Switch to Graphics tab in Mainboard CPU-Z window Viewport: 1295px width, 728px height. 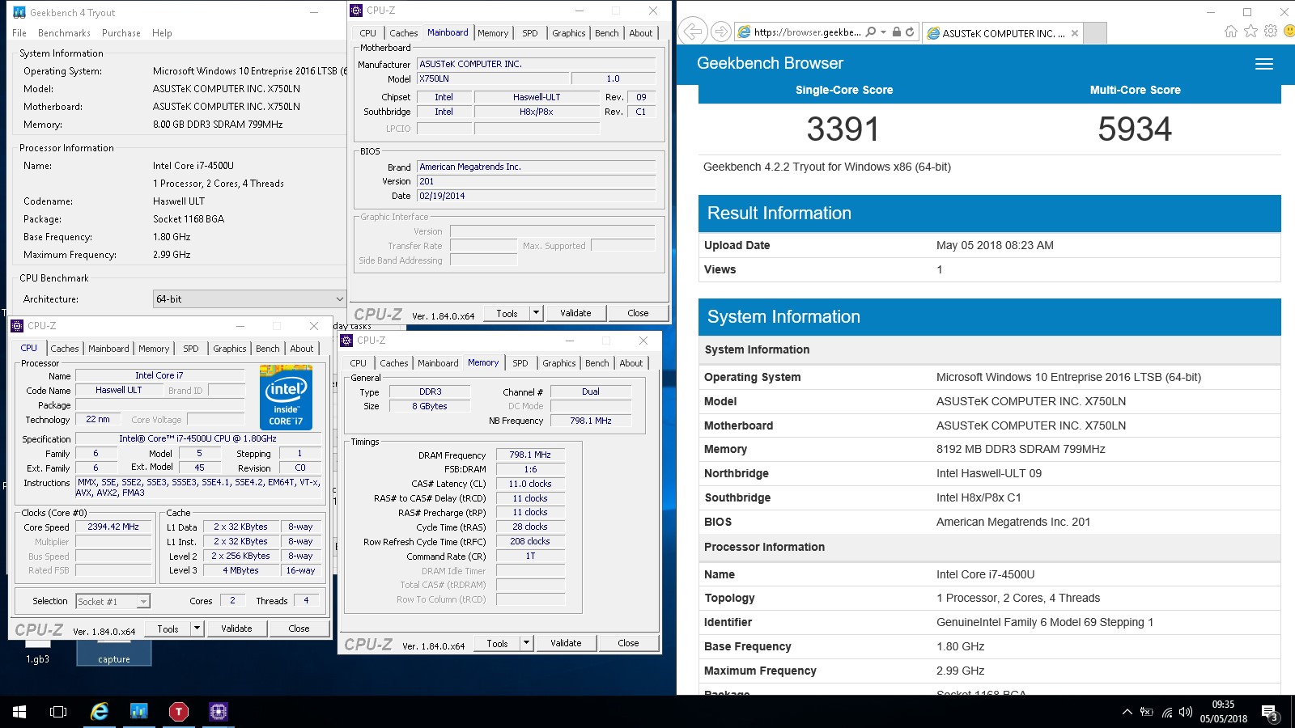[569, 33]
